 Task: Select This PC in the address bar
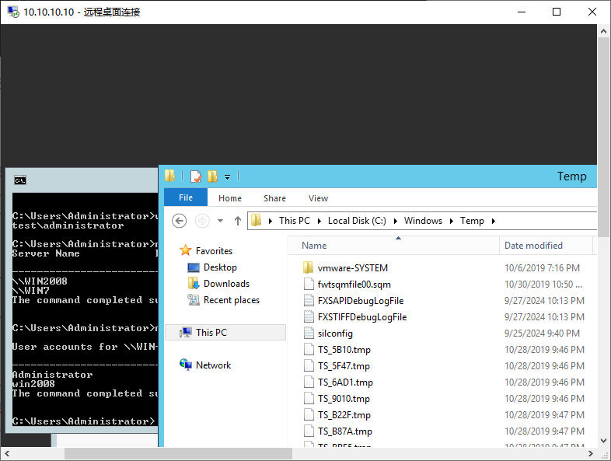[294, 221]
